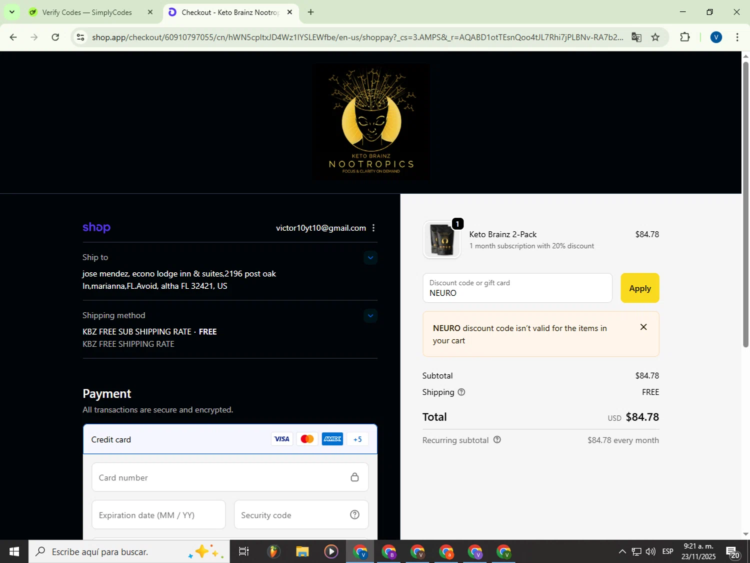
Task: Open security code help icon
Action: pyautogui.click(x=354, y=515)
